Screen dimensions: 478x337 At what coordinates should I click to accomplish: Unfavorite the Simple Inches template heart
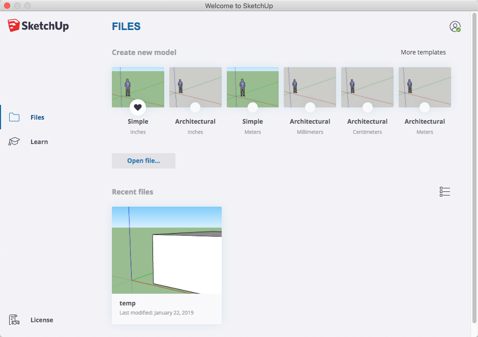(x=138, y=107)
